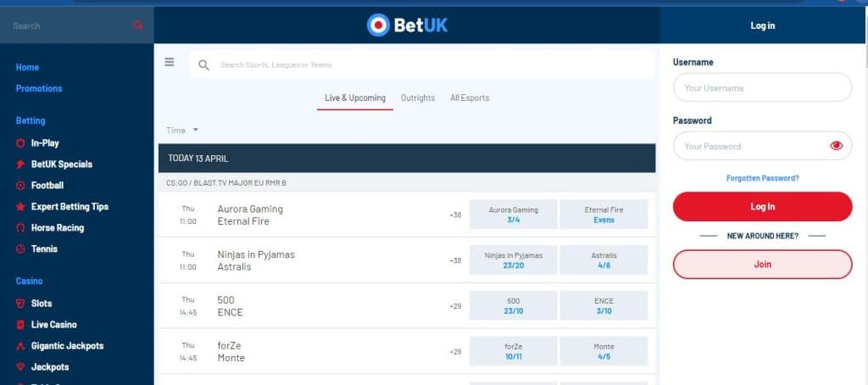The height and width of the screenshot is (385, 868).
Task: Expand +38 markets for Aurora Gaming match
Action: [x=455, y=215]
